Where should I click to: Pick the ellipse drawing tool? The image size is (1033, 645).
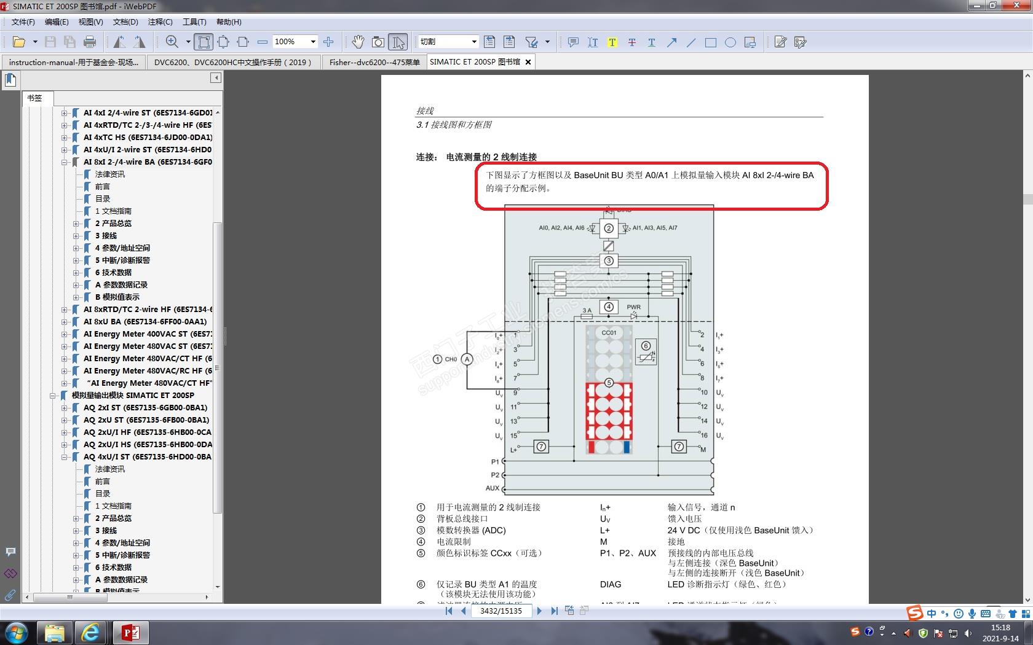click(730, 42)
